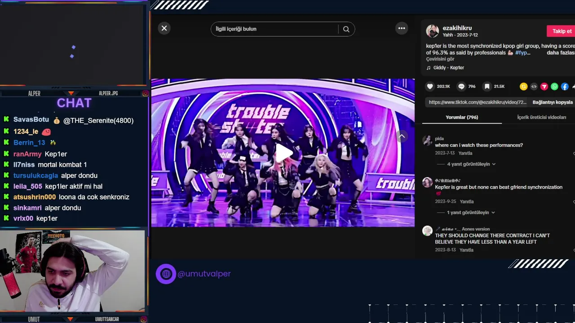Click chat username Berrin_13

[29, 143]
